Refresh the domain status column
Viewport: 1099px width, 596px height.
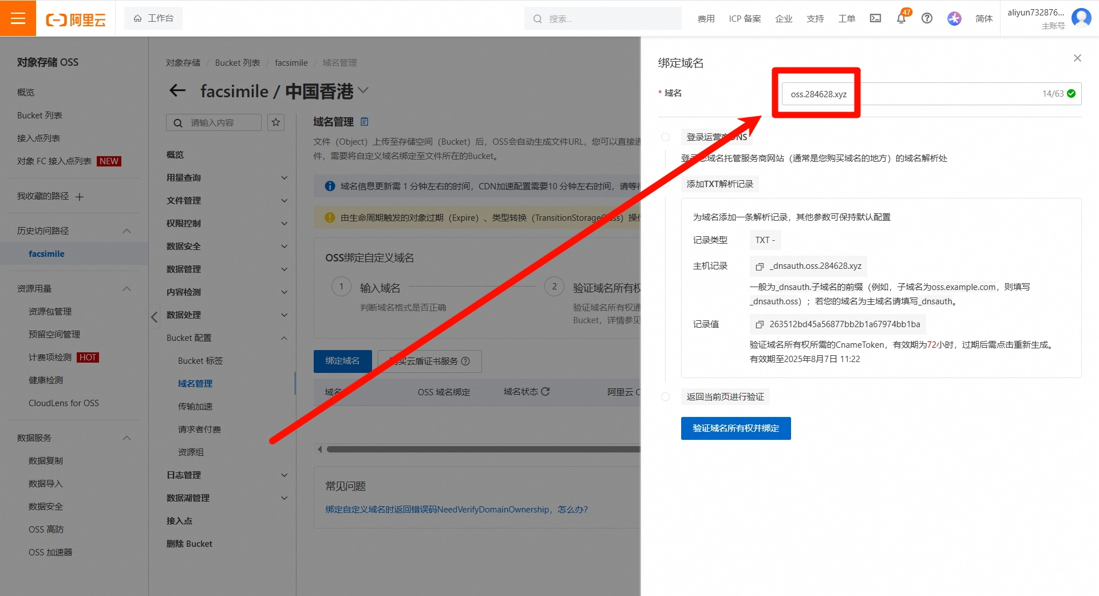coord(545,391)
